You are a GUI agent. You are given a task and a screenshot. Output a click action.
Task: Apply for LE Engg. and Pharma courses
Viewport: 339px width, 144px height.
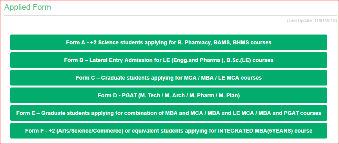tap(169, 60)
